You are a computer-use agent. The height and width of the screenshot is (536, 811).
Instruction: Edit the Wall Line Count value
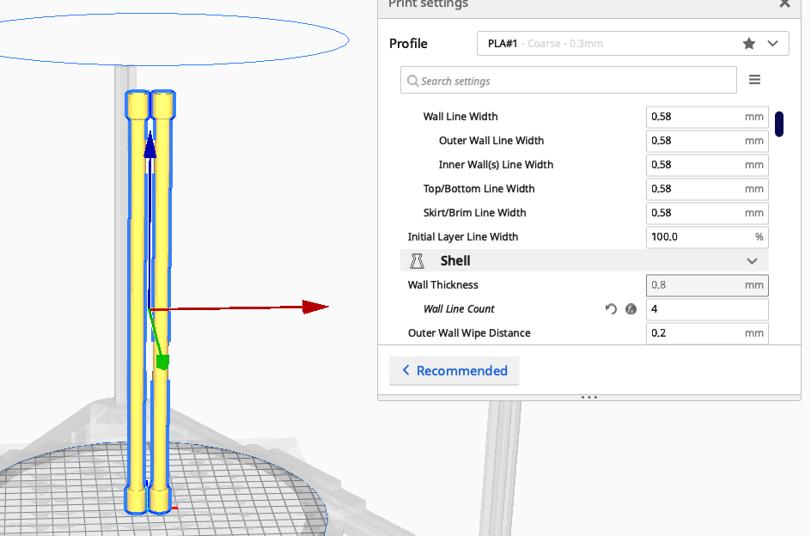(707, 309)
